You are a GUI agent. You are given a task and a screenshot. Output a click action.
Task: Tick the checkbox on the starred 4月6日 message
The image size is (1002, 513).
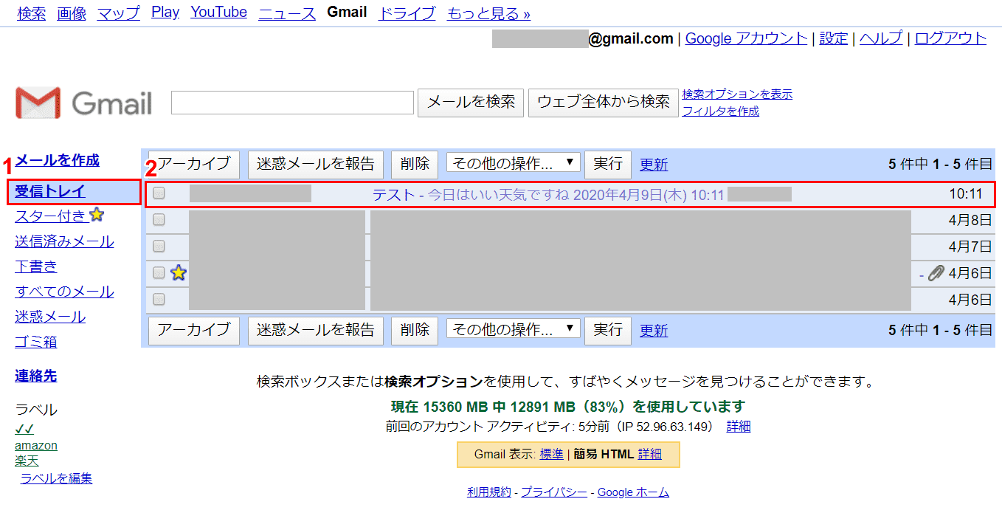point(159,272)
